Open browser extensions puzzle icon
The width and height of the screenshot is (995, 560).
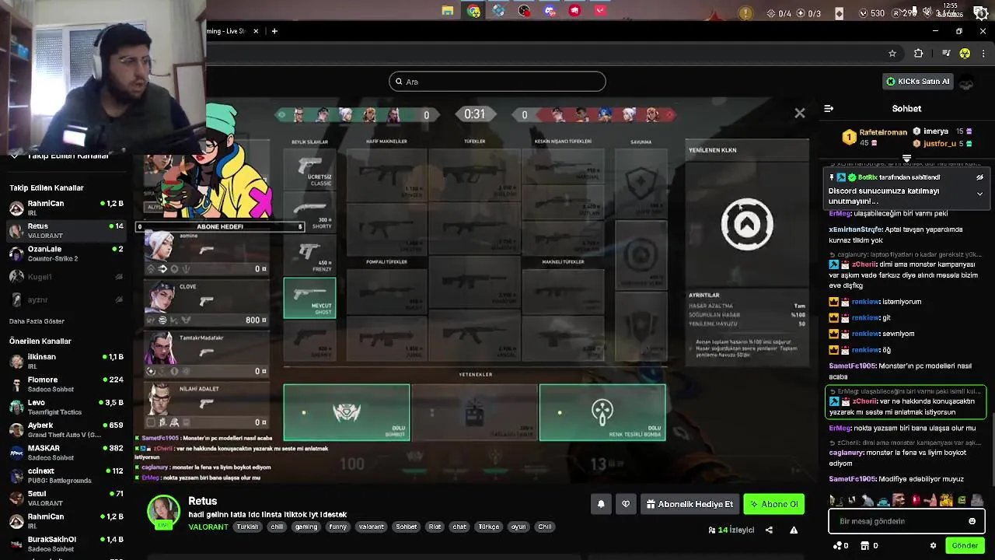click(x=918, y=53)
